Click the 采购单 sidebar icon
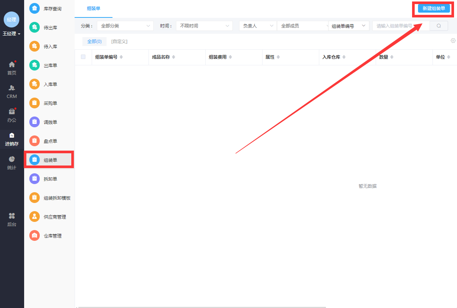Screen dimensions: 457x308 click(35, 103)
